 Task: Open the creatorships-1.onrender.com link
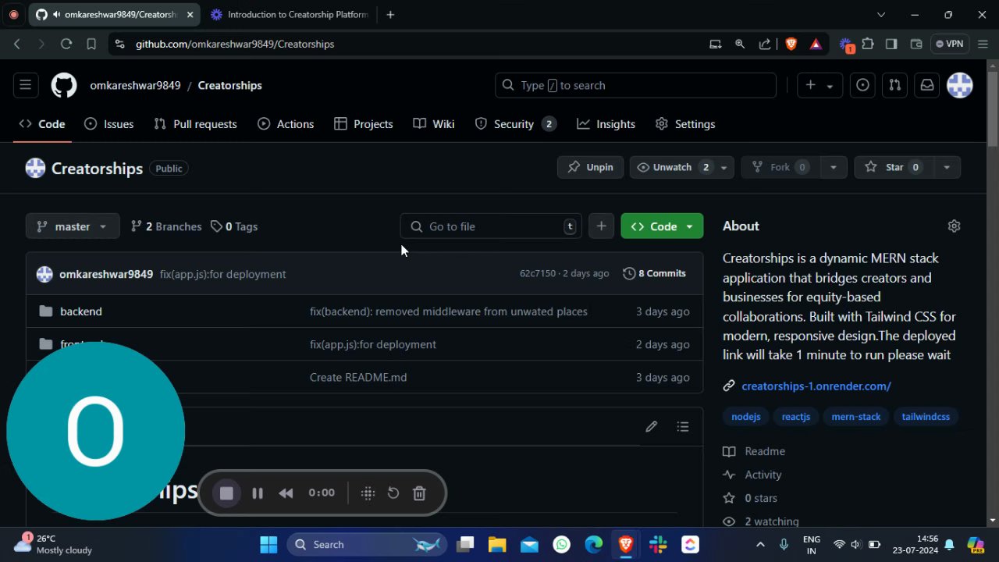click(x=816, y=386)
